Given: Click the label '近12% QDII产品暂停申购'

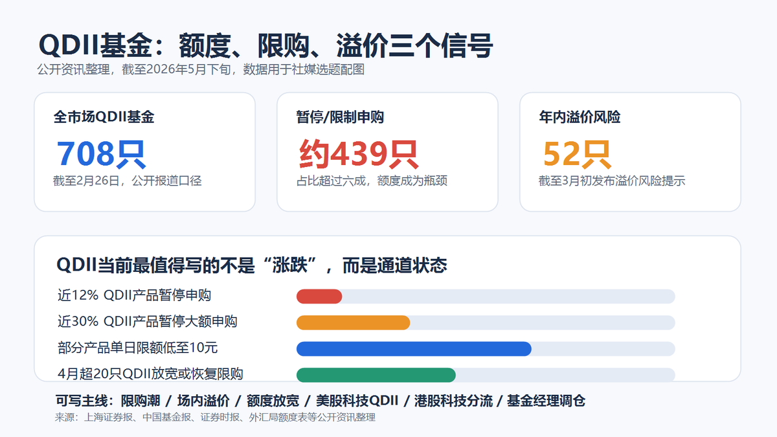Looking at the screenshot, I should 134,295.
